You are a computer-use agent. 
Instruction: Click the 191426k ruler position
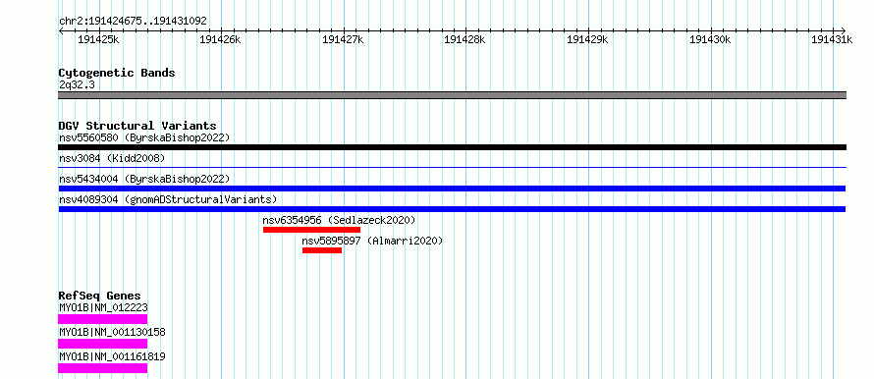(220, 39)
